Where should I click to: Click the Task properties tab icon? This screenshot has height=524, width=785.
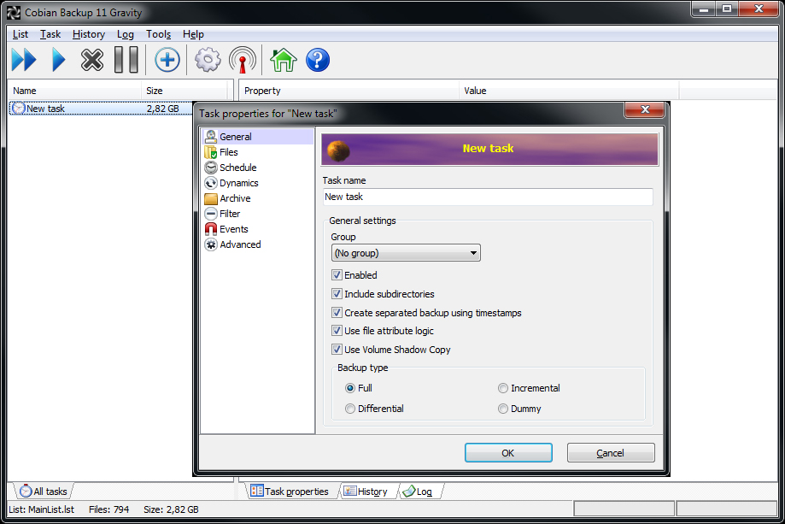(x=257, y=491)
